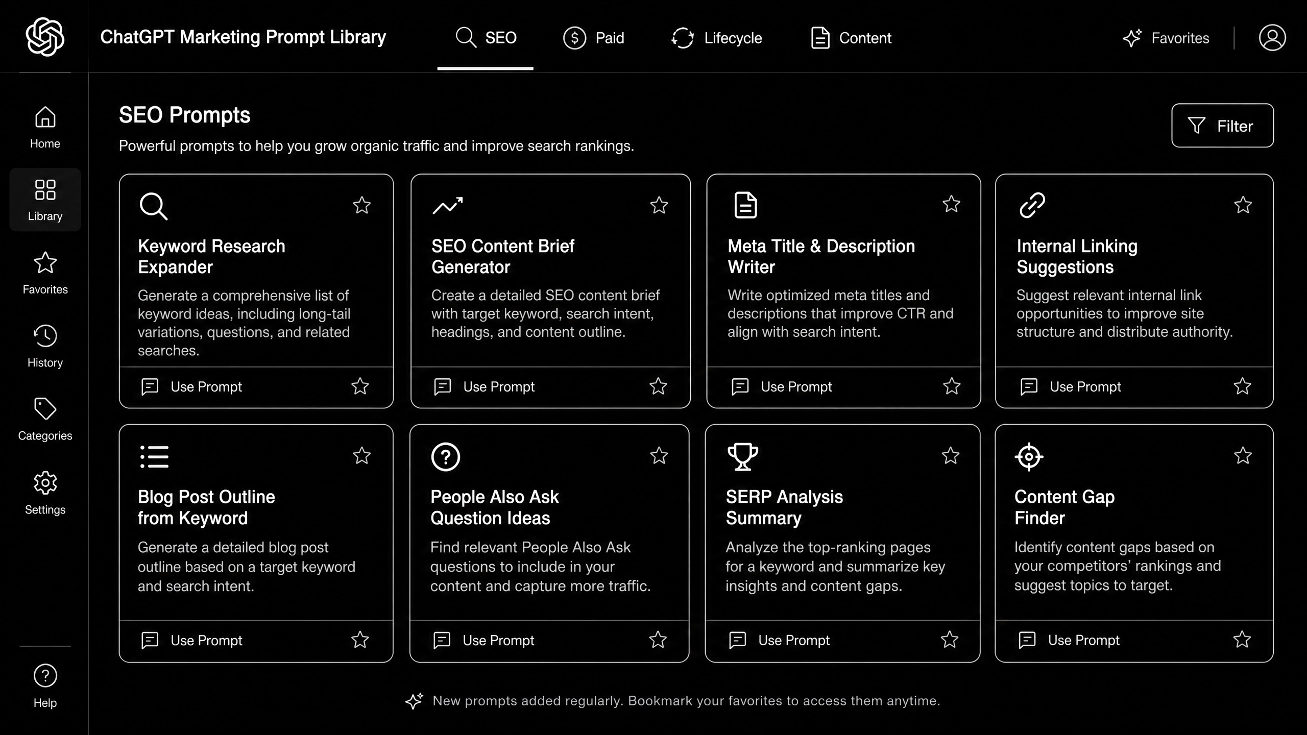Use Prompt for People Also Ask Question Ideas
Image resolution: width=1307 pixels, height=735 pixels.
click(483, 641)
